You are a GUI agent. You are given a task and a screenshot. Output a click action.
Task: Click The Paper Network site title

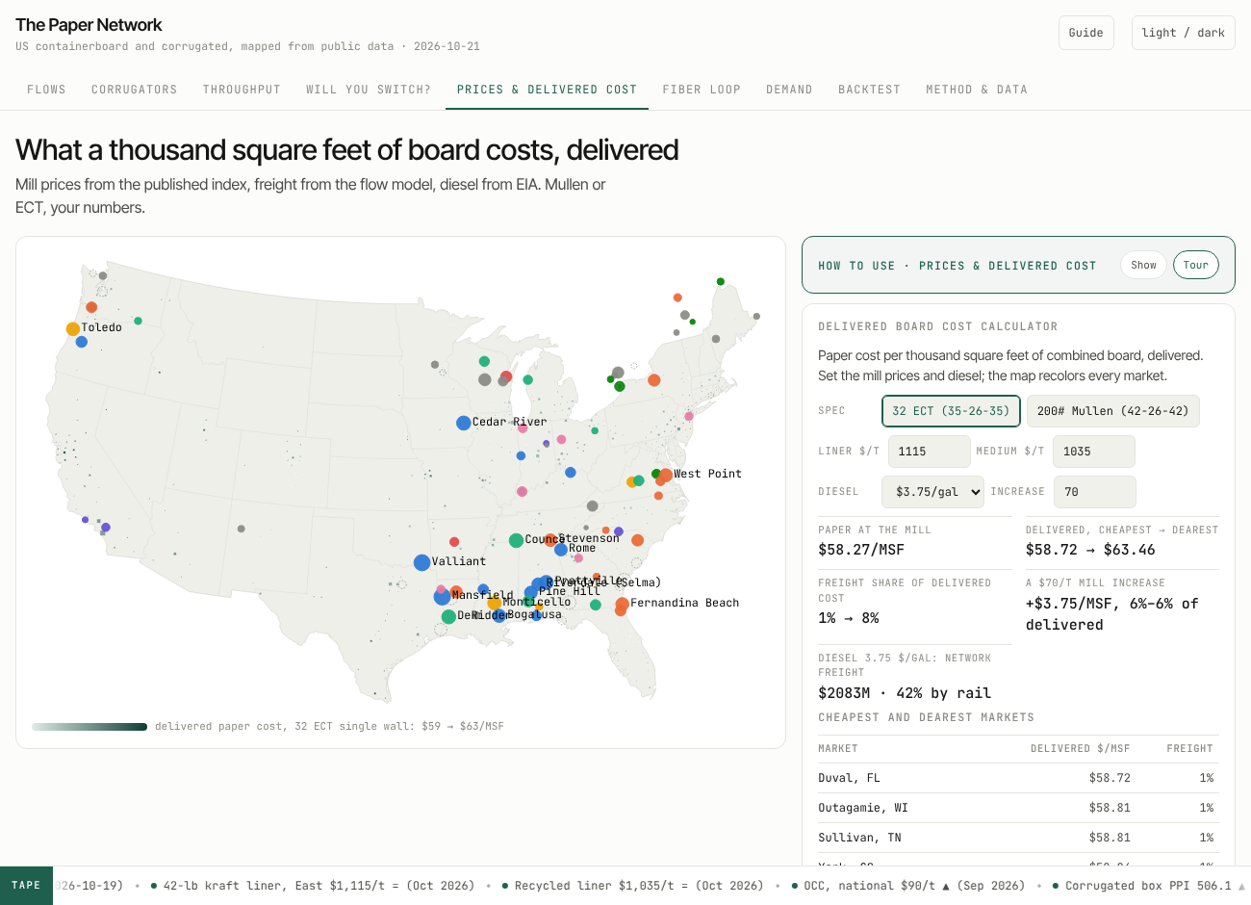click(89, 25)
